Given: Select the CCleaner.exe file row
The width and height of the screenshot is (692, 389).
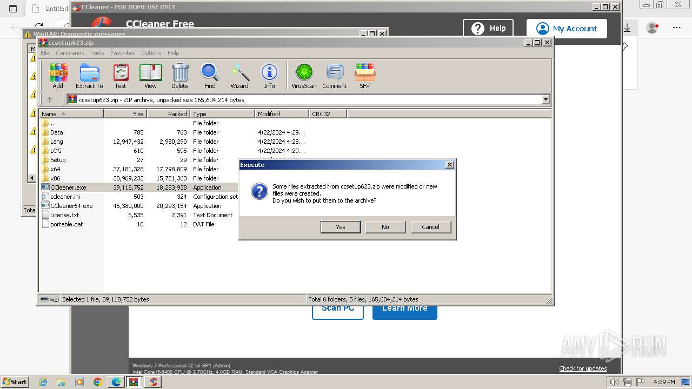Looking at the screenshot, I should [139, 187].
